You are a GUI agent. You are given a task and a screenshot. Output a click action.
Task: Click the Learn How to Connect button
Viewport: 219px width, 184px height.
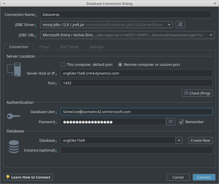(x=28, y=177)
